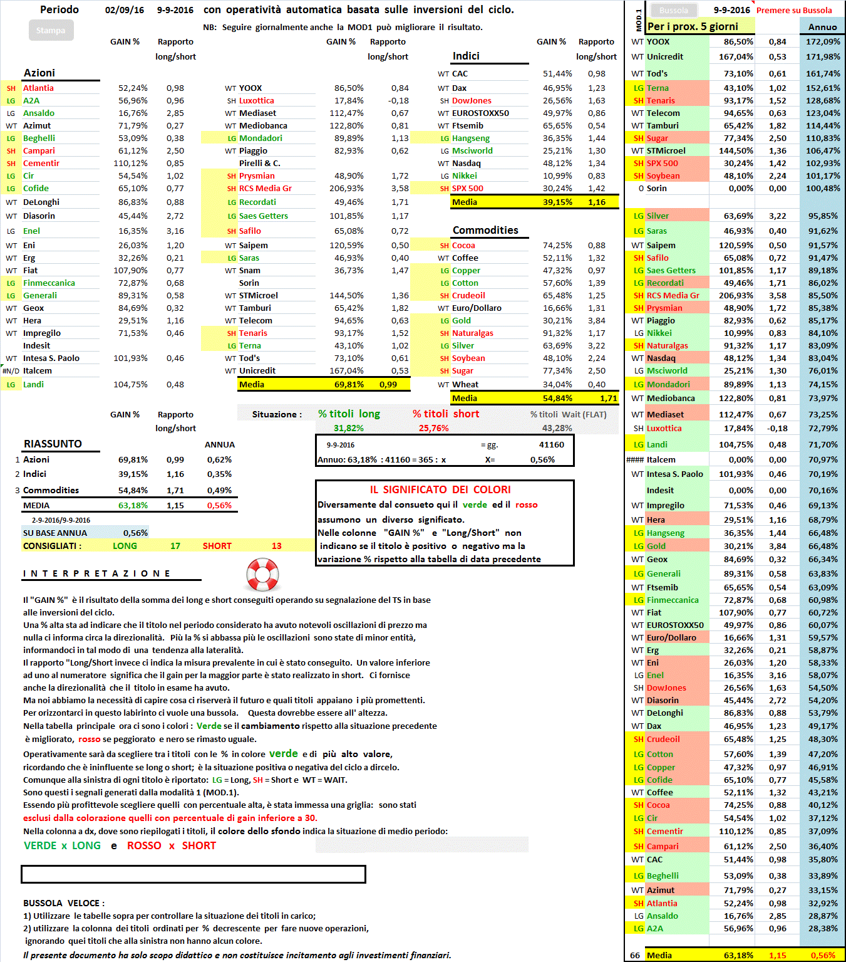Click SPX 500 in Indici table

pos(468,188)
